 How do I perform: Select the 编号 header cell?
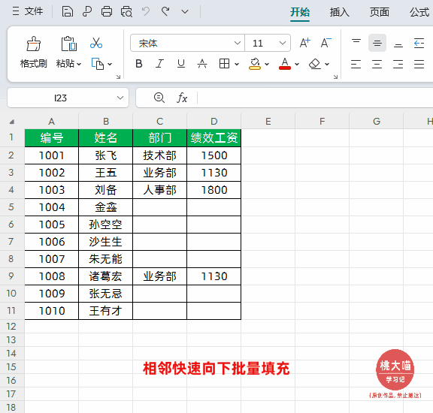click(52, 138)
